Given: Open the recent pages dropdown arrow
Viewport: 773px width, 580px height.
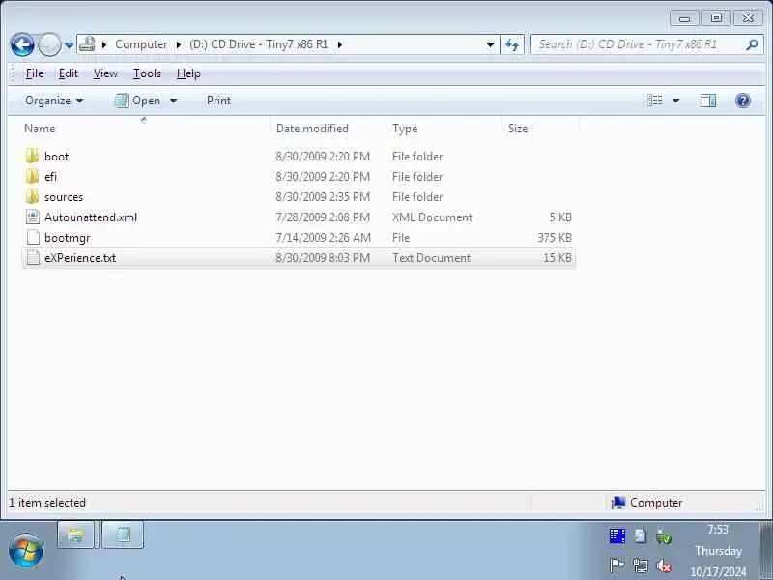Looking at the screenshot, I should pos(69,44).
